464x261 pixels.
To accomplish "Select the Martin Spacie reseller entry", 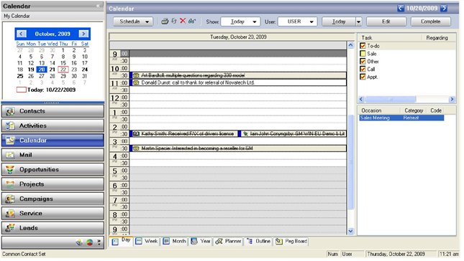I will (238, 148).
